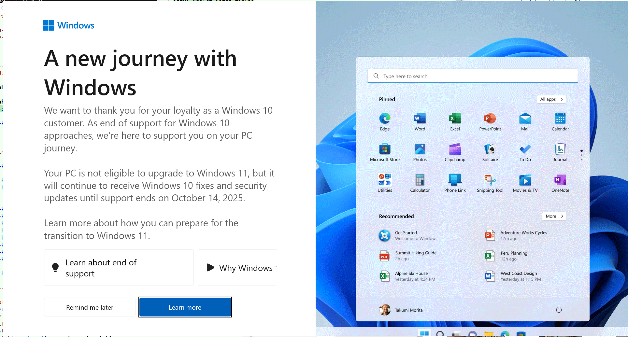Open the Word pinned app icon

pos(420,119)
